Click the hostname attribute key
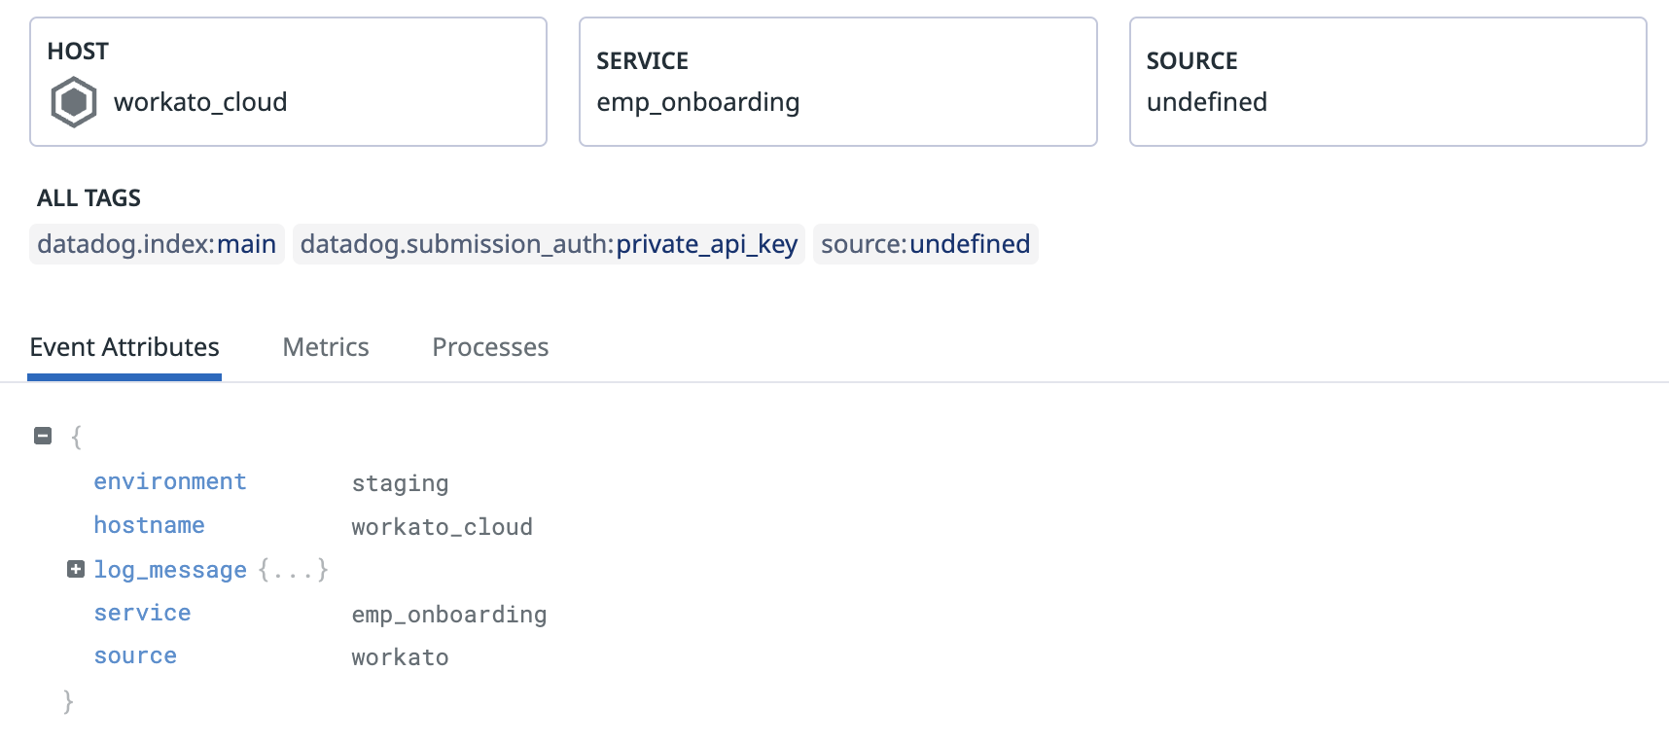This screenshot has height=742, width=1669. click(149, 525)
